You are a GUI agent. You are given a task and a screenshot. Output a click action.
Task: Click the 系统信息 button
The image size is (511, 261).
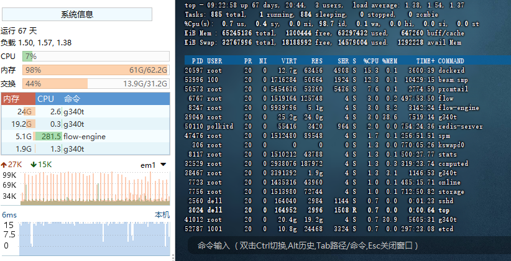86,15
